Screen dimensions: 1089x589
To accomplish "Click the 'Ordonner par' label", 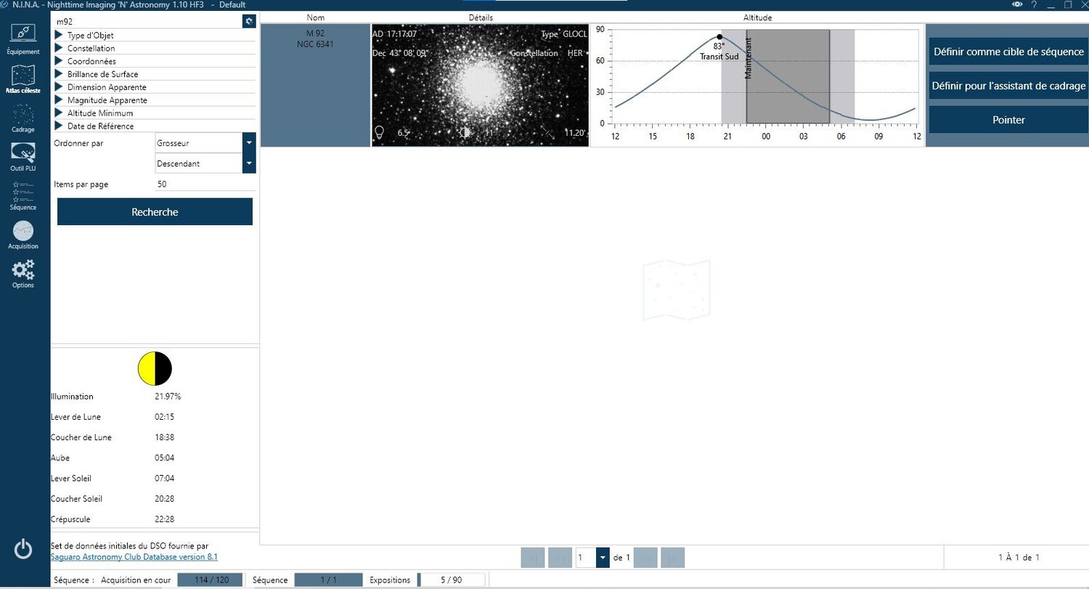I will click(x=78, y=143).
